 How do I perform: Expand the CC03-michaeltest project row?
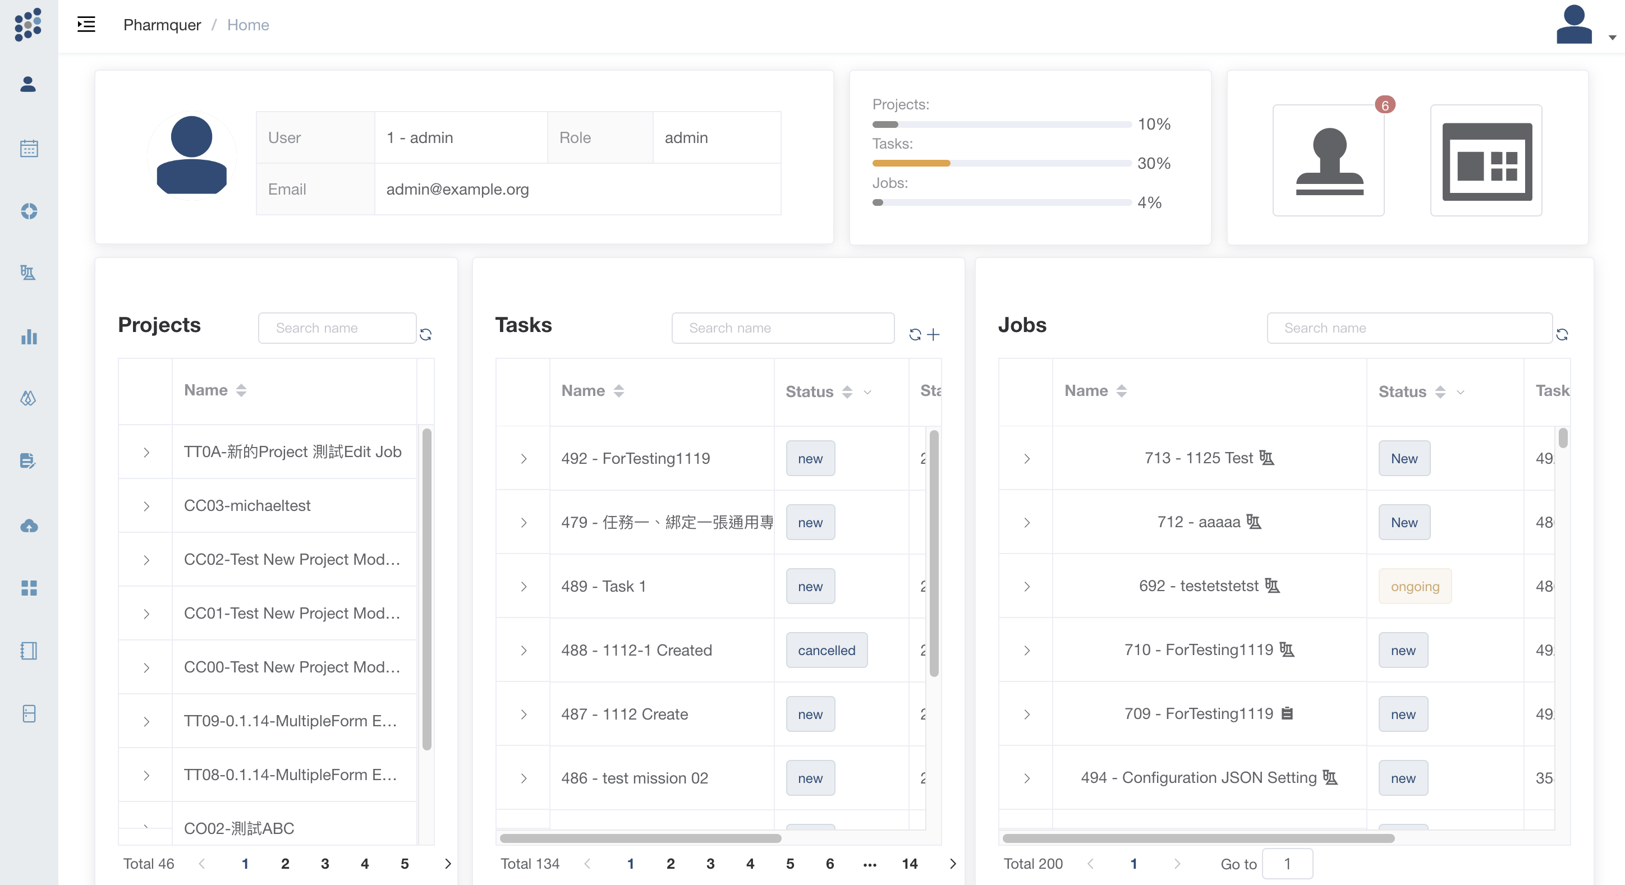tap(146, 506)
